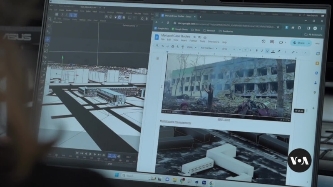This screenshot has height=187, width=333.
Task: Open a new Chrome tab with plus
Action: pos(201,17)
